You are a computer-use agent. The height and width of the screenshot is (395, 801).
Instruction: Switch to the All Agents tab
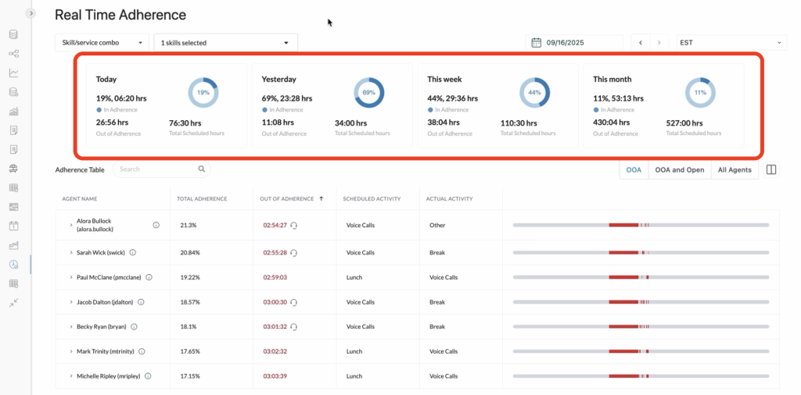point(734,169)
